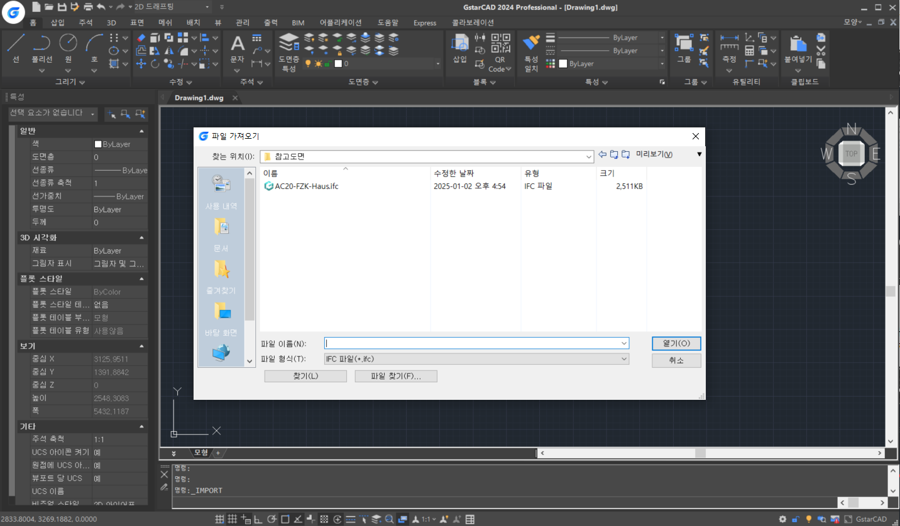This screenshot has width=900, height=526.
Task: Click the Group (그룹) icon
Action: click(x=684, y=48)
